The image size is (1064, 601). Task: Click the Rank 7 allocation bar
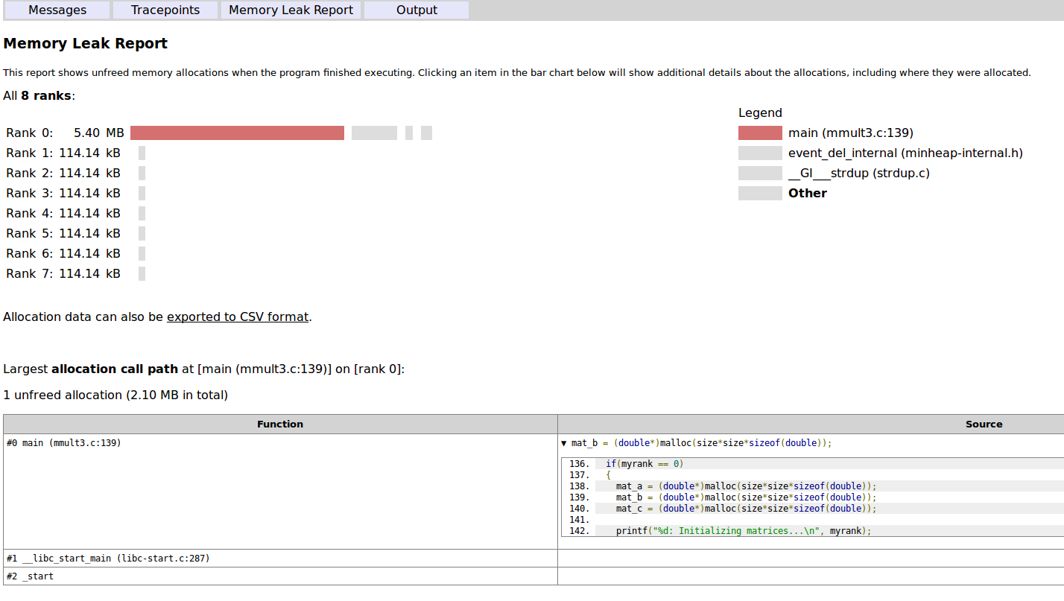(x=140, y=273)
